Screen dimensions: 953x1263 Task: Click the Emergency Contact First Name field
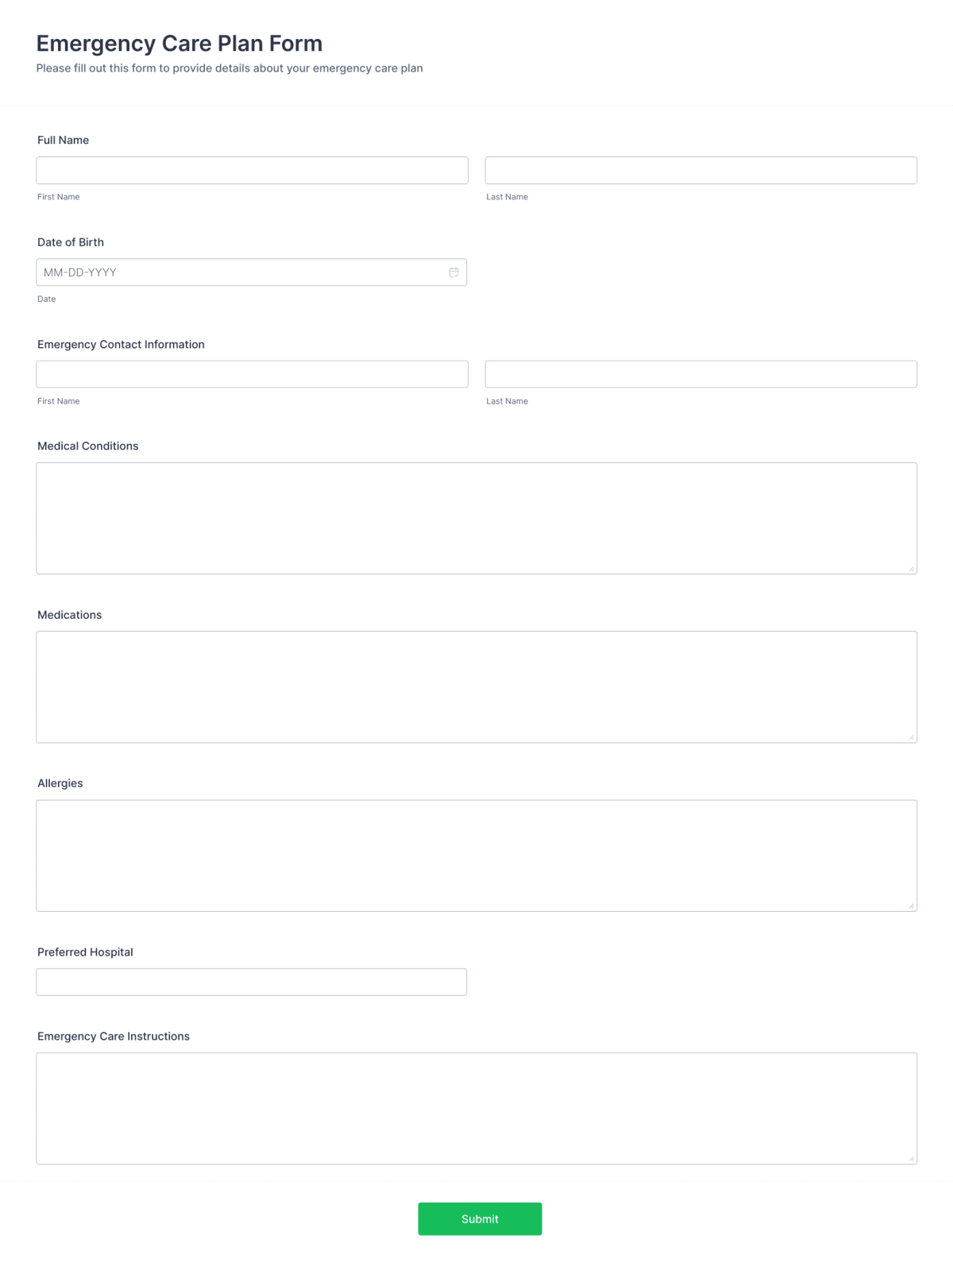[252, 373]
